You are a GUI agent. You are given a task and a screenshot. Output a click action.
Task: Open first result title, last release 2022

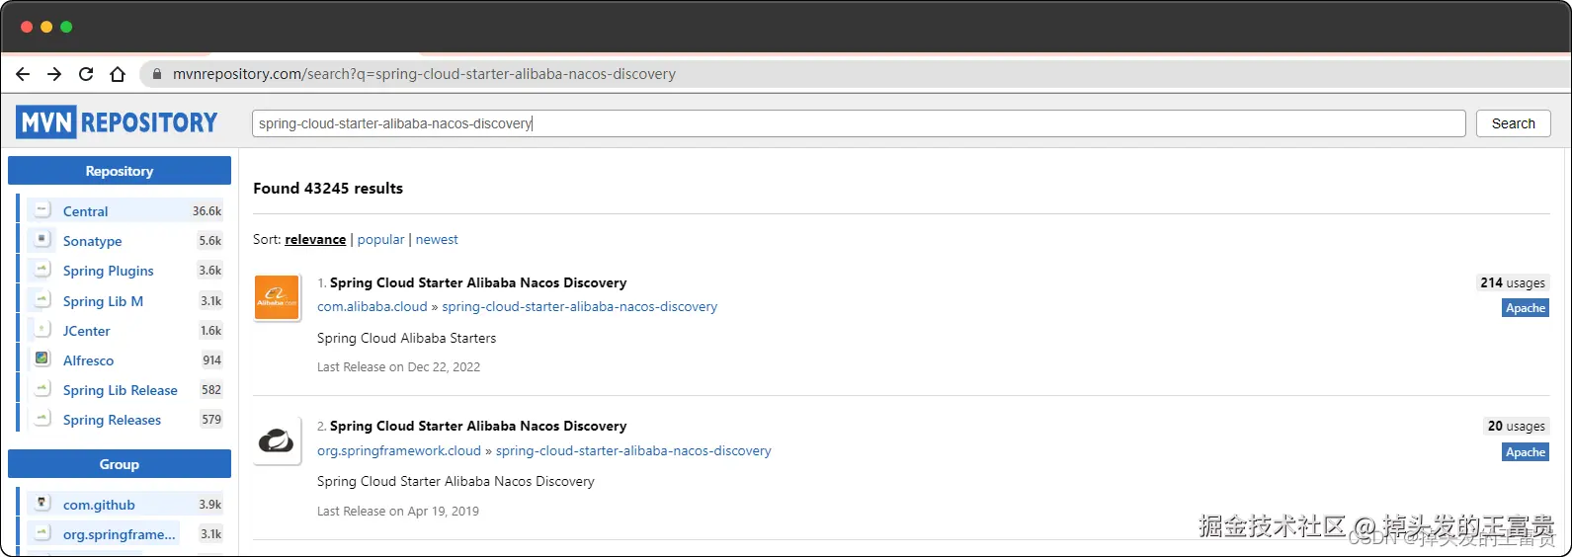tap(478, 282)
